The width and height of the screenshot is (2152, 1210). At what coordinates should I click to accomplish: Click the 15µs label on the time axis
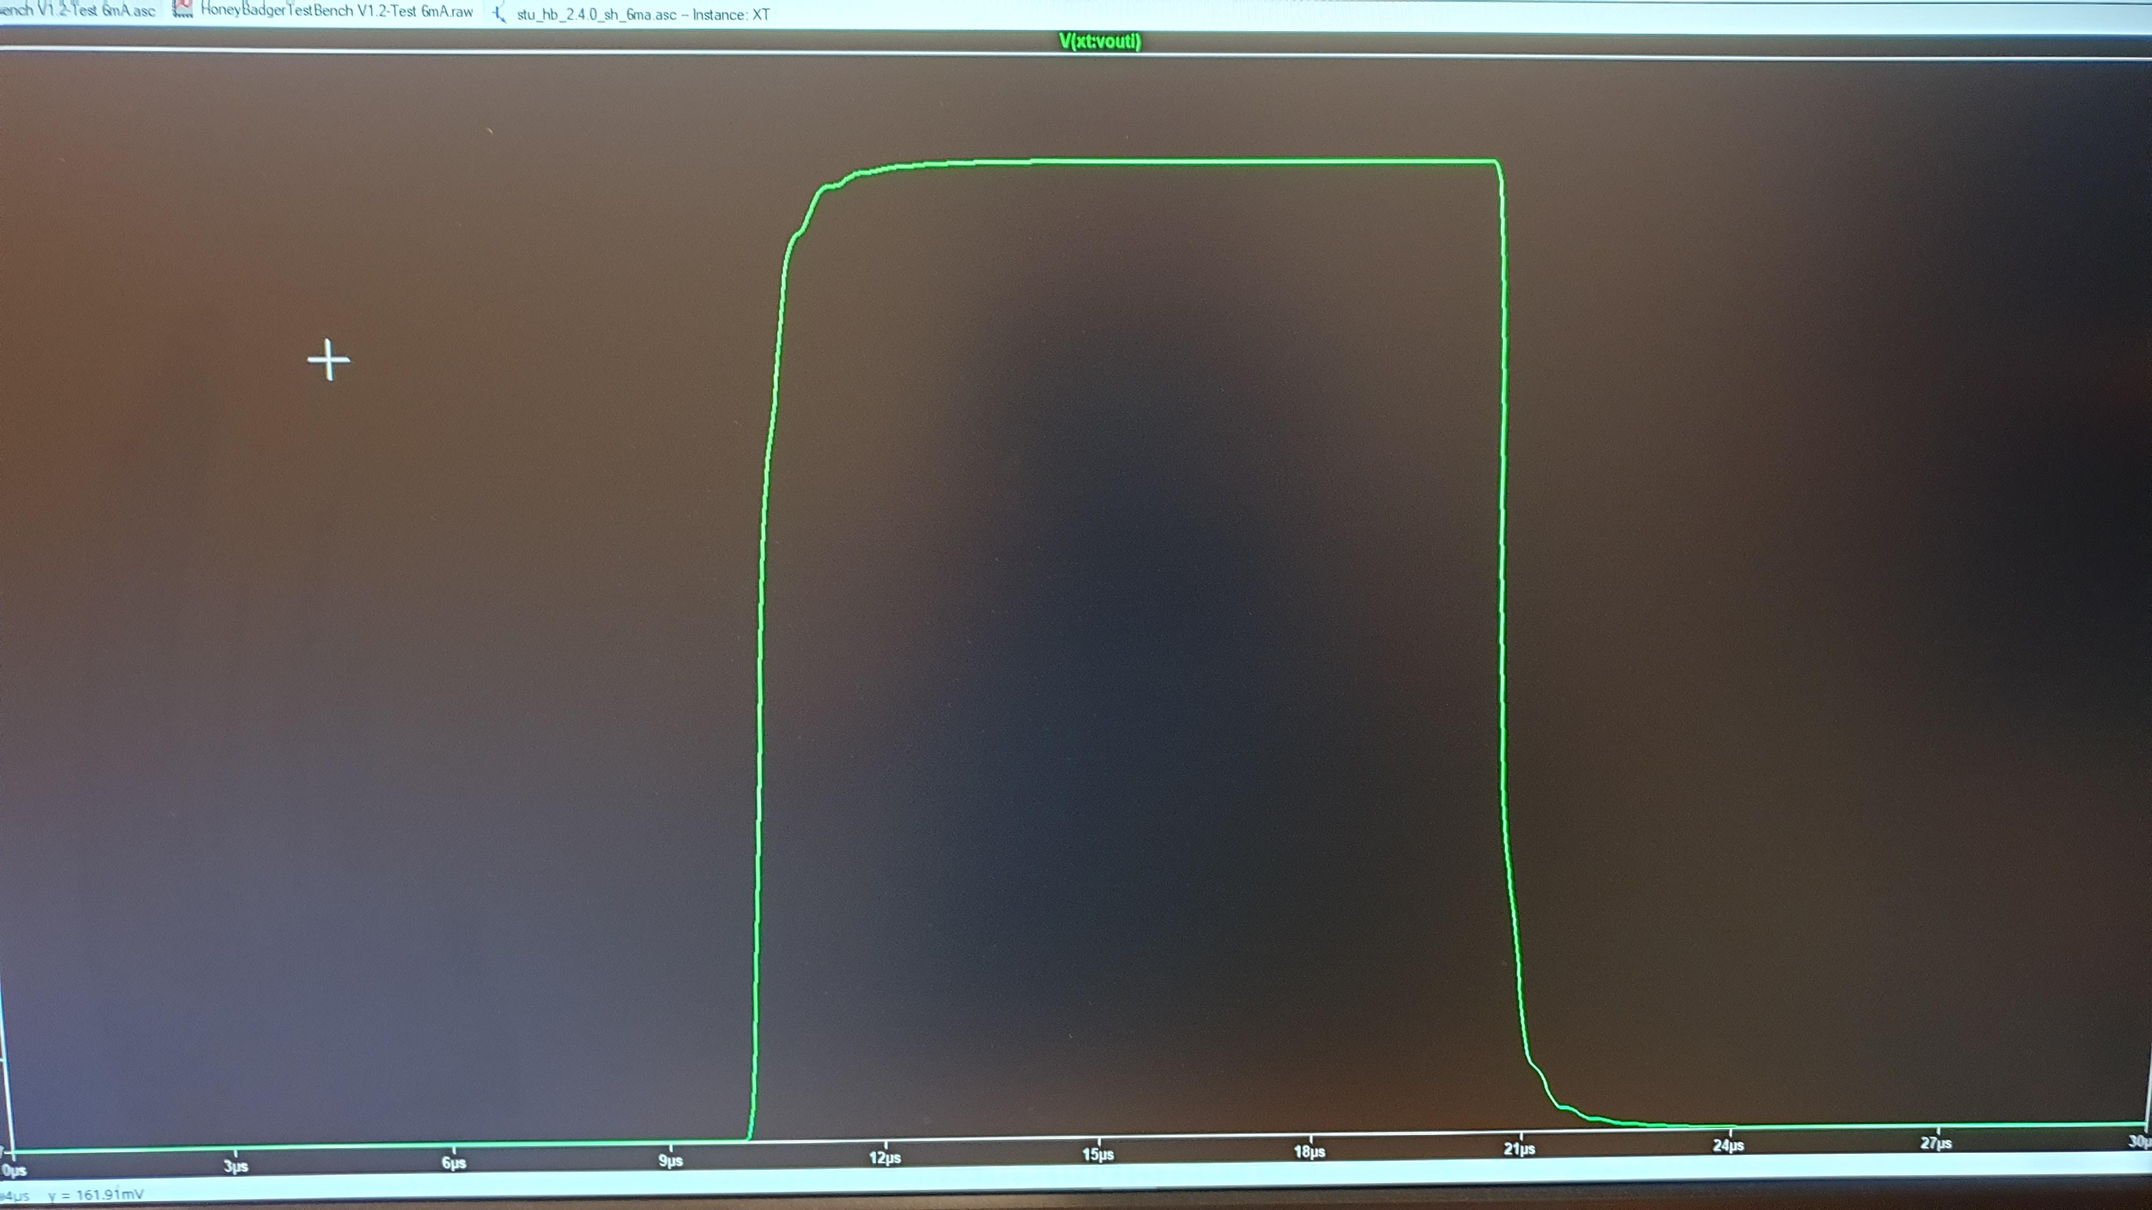click(x=1099, y=1154)
